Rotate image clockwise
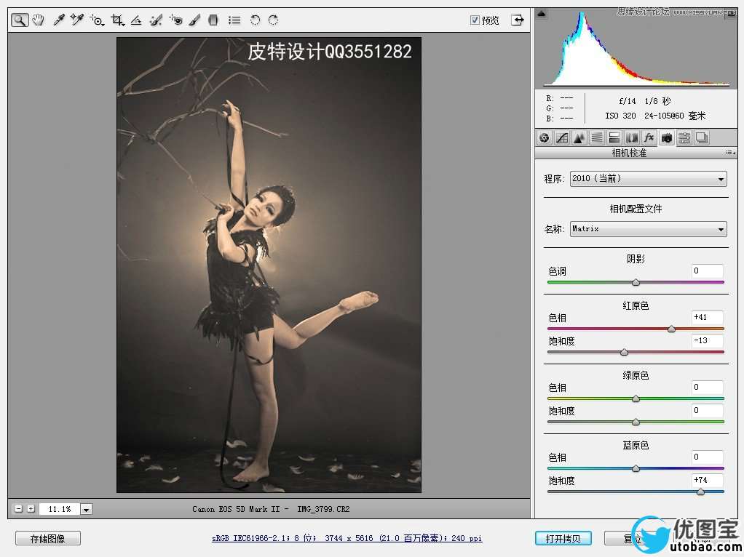 pyautogui.click(x=273, y=20)
